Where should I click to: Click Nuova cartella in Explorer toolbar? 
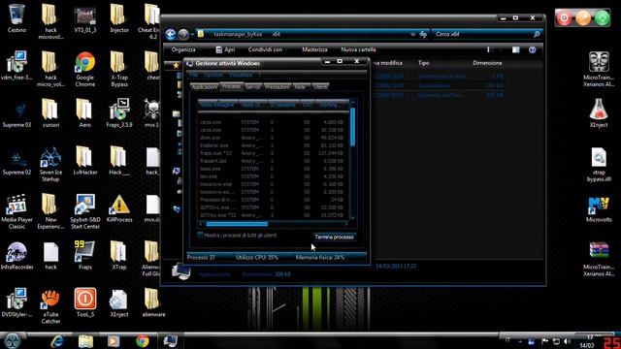click(x=358, y=49)
